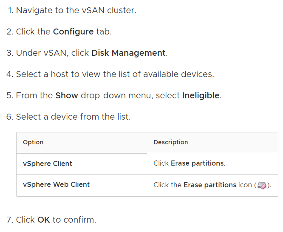
Task: Click the "Option" table column header
Action: (33, 142)
